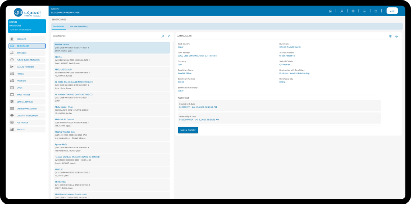Screen dimensions: 411x204
Task: Open Cheque Management in sidebar
Action: point(27,109)
